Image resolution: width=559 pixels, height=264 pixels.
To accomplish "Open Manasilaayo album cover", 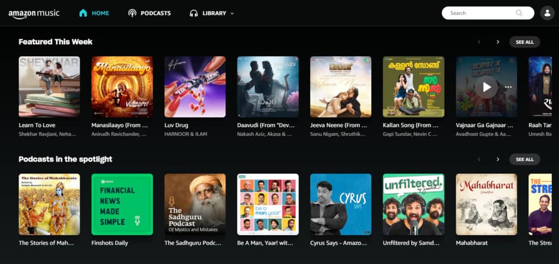I will [x=122, y=87].
